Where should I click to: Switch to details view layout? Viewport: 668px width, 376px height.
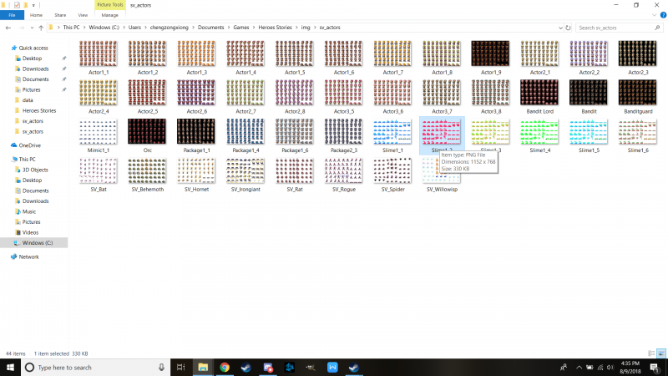pyautogui.click(x=651, y=353)
